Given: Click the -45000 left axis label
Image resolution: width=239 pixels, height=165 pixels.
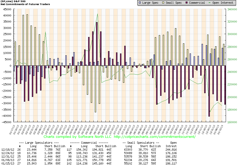Looking at the screenshot, I should tap(7, 122).
